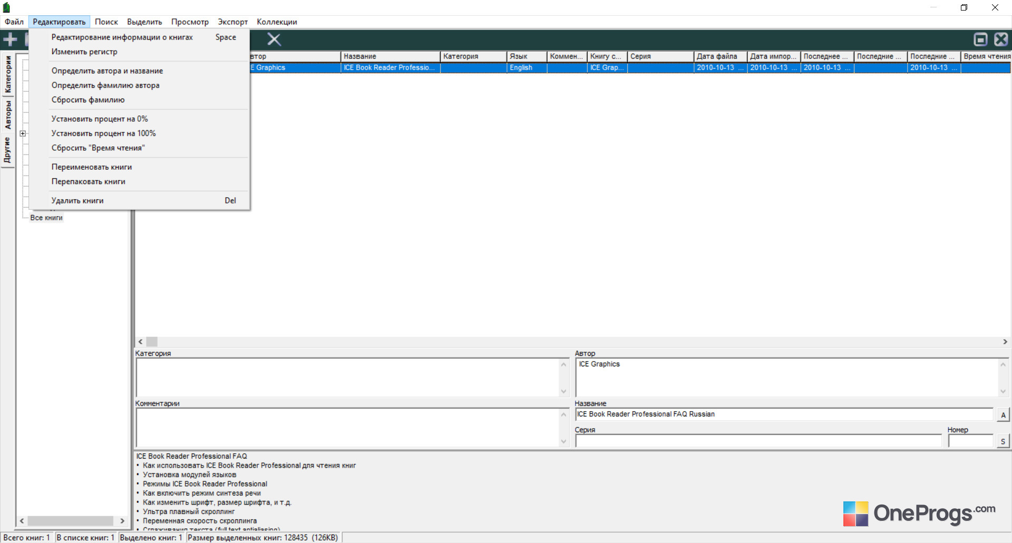The height and width of the screenshot is (543, 1012).
Task: Open the Выделить menu
Action: 144,22
